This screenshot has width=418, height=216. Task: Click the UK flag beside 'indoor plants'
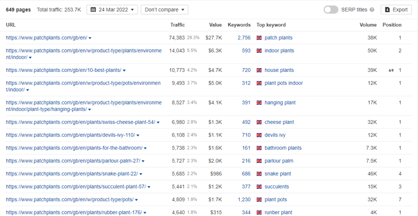point(259,51)
